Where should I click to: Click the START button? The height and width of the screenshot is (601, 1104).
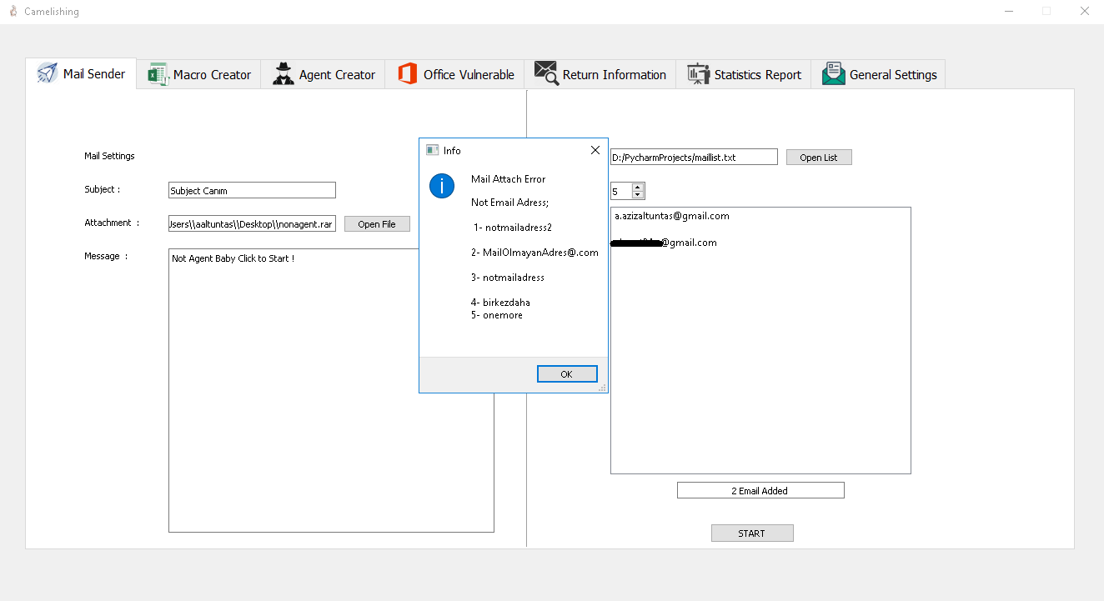click(x=752, y=533)
